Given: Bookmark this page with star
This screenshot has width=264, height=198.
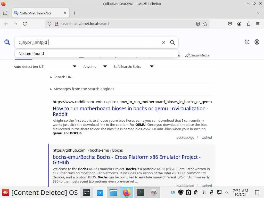Looking at the screenshot, I should 205,24.
